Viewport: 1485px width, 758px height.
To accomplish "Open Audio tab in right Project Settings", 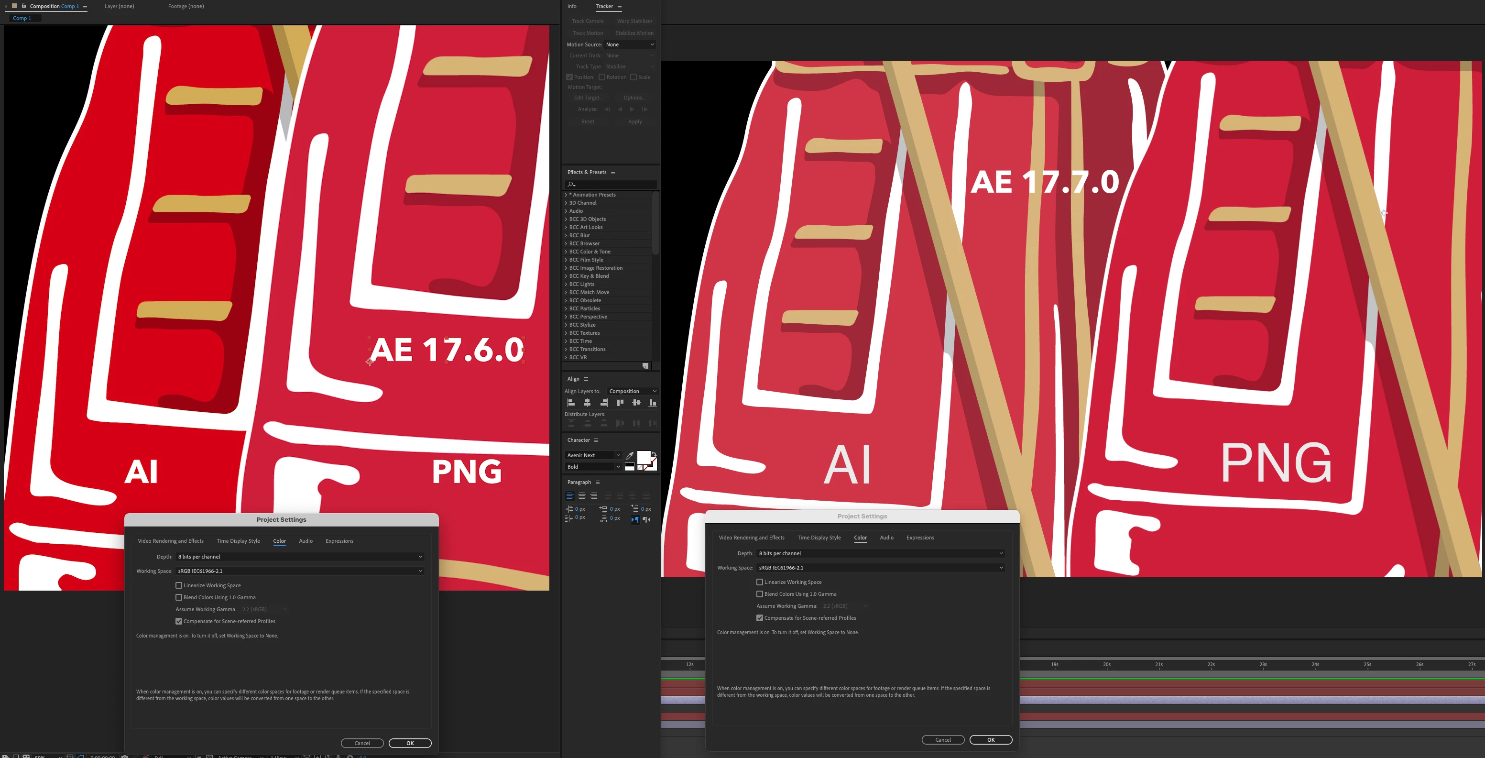I will tap(886, 538).
